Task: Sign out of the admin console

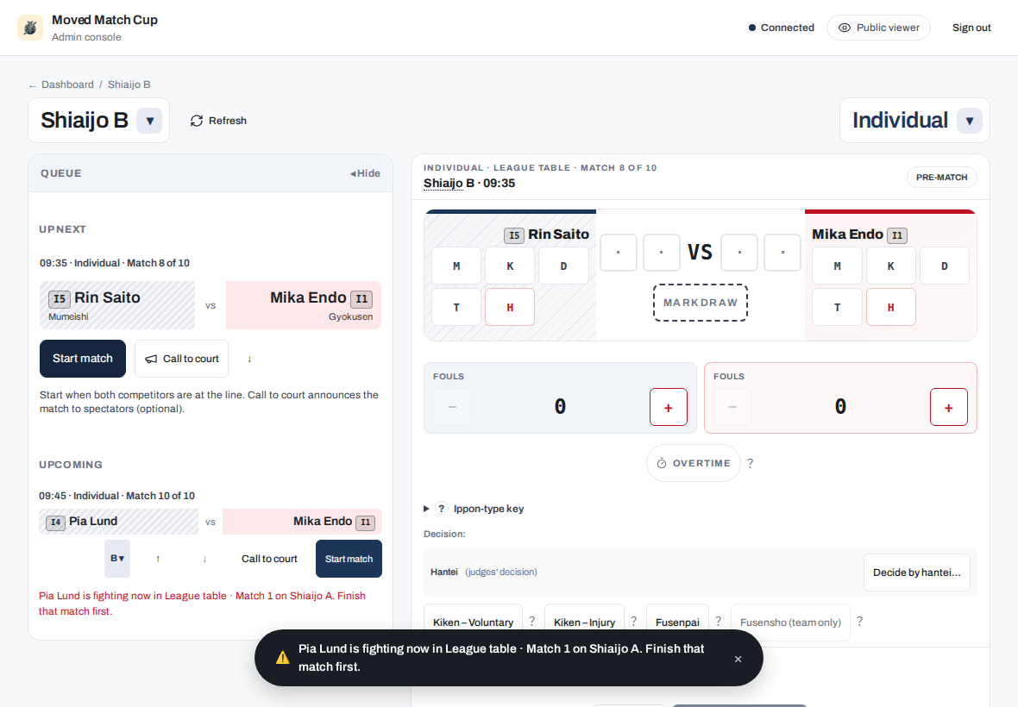Action: click(x=971, y=28)
